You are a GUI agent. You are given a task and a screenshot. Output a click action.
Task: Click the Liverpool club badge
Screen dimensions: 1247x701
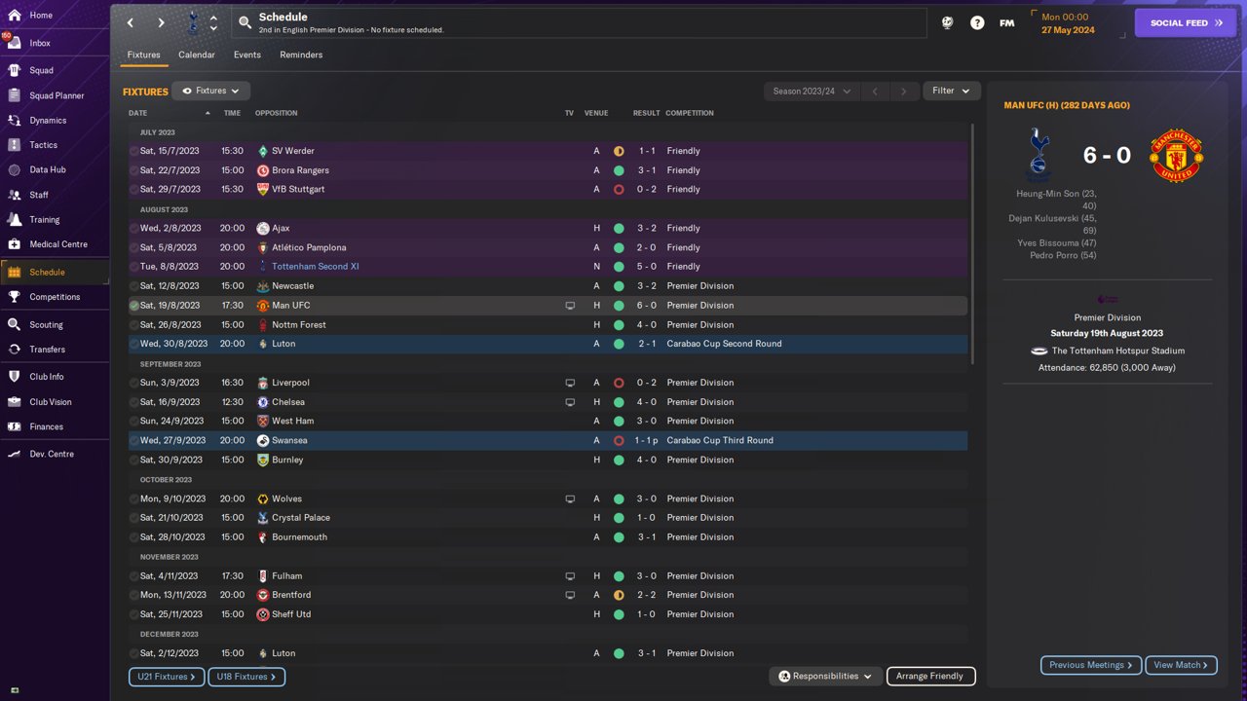(263, 383)
